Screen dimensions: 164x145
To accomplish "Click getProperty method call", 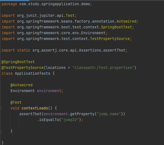I will [x=82, y=114].
